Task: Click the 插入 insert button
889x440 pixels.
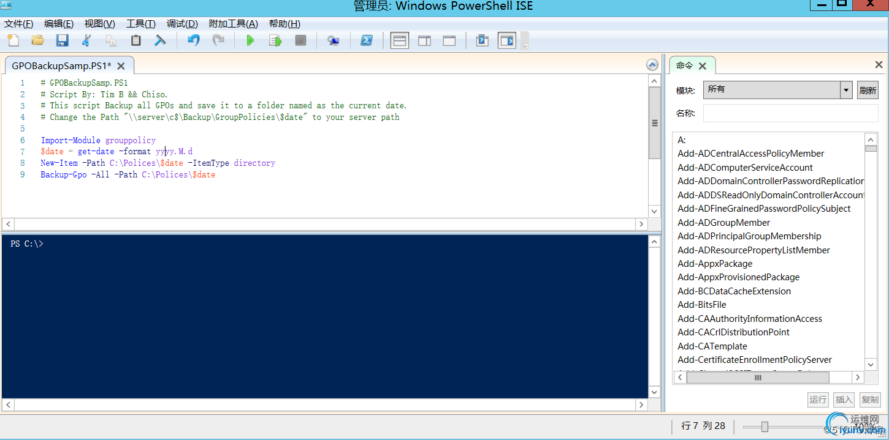Action: pyautogui.click(x=844, y=400)
